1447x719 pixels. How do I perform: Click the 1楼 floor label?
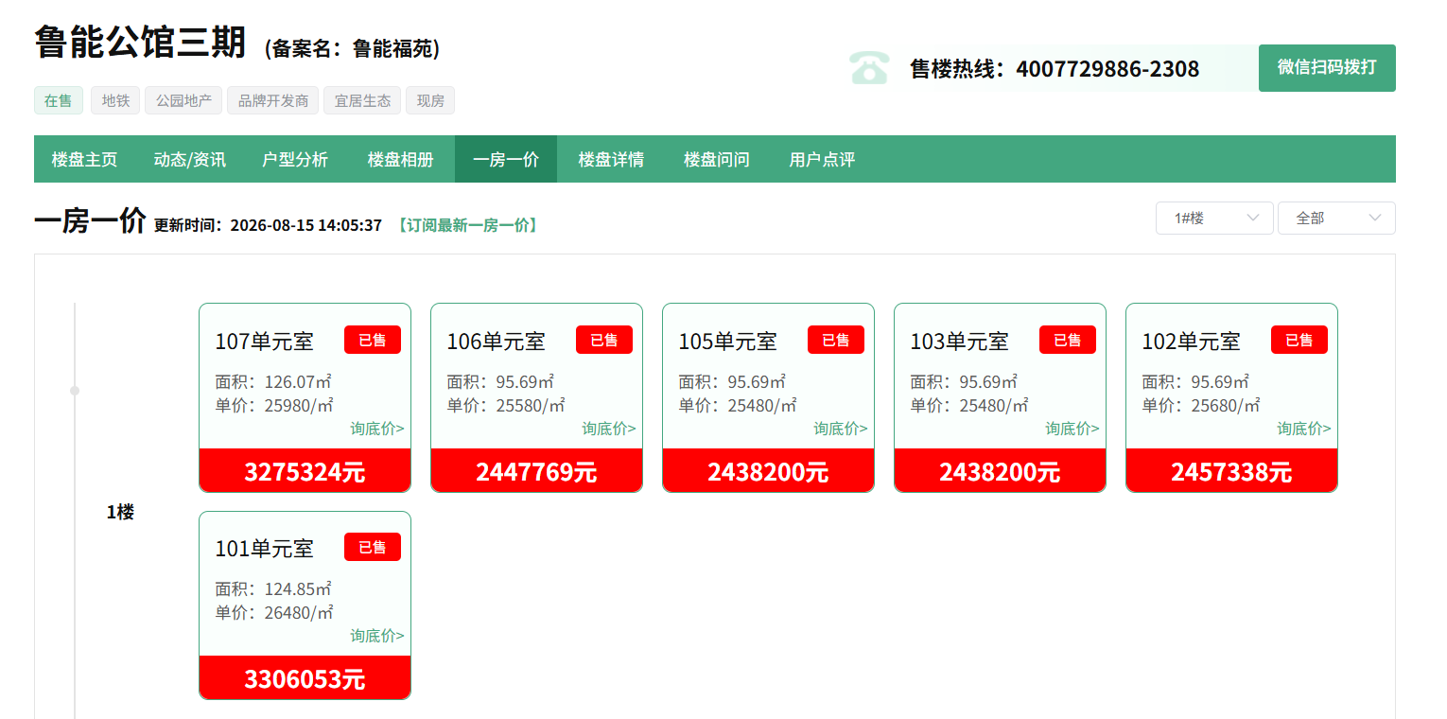(x=120, y=512)
